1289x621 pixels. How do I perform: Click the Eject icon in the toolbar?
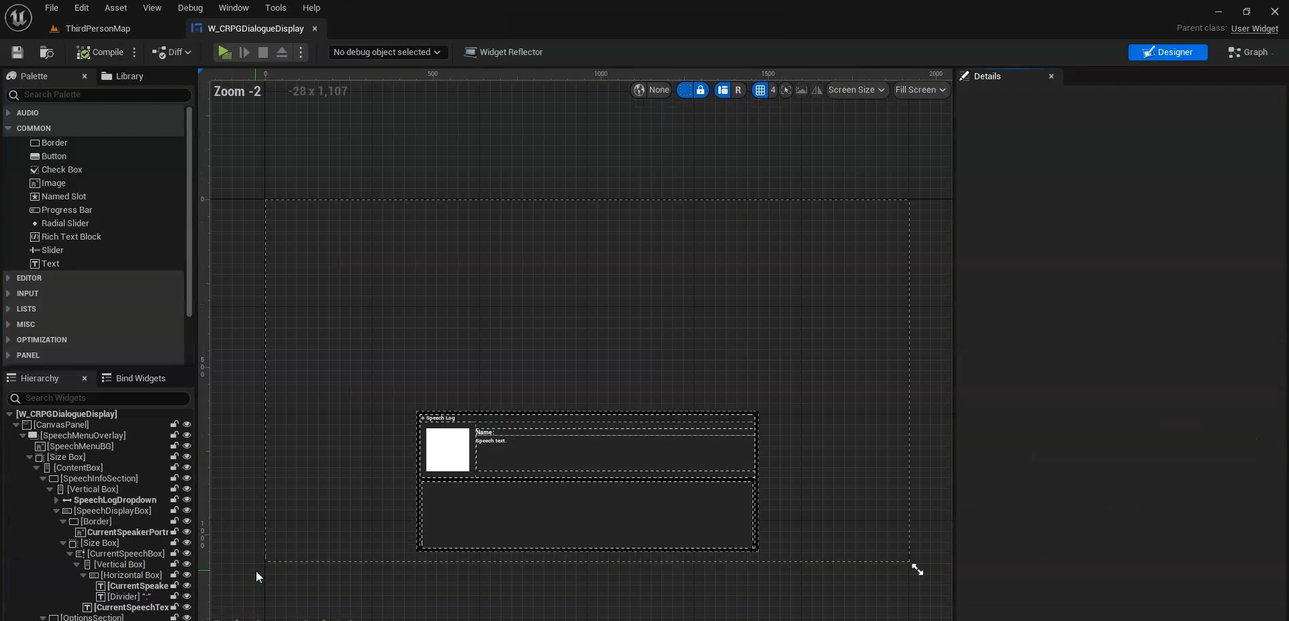point(282,52)
